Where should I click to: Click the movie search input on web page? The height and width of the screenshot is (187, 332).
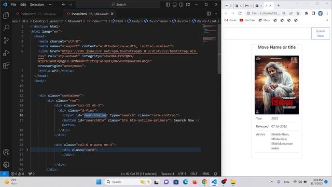tap(268, 33)
